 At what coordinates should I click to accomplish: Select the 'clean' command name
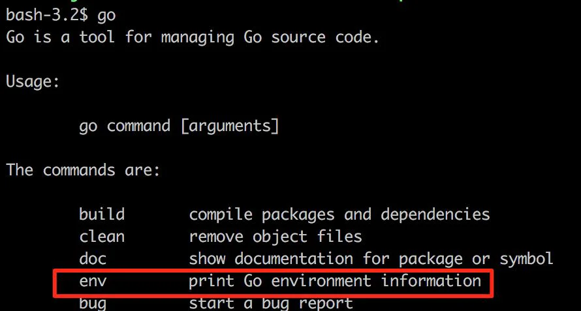point(102,237)
